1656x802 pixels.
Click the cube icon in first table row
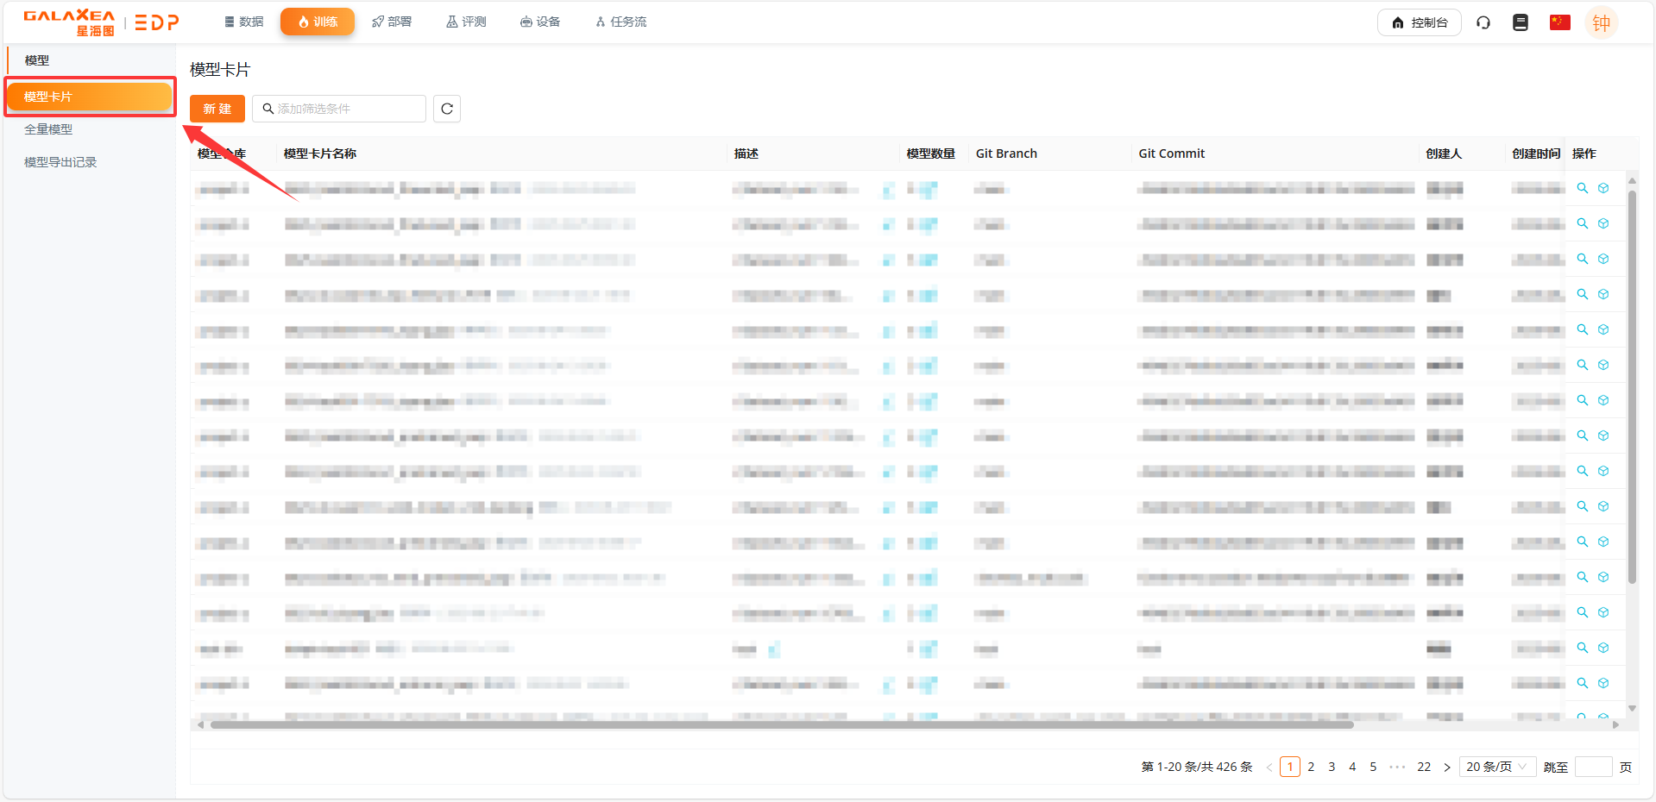point(1603,188)
